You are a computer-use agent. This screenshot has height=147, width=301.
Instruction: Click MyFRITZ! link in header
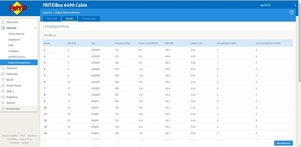tap(266, 5)
